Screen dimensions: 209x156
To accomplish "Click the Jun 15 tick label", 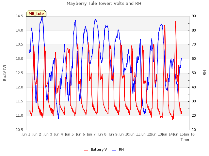I will [x=178, y=134].
